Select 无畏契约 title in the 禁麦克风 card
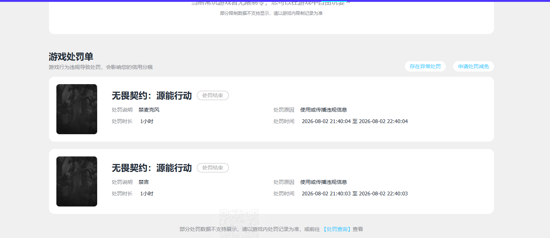Screen dimensions: 550x238 (152, 96)
